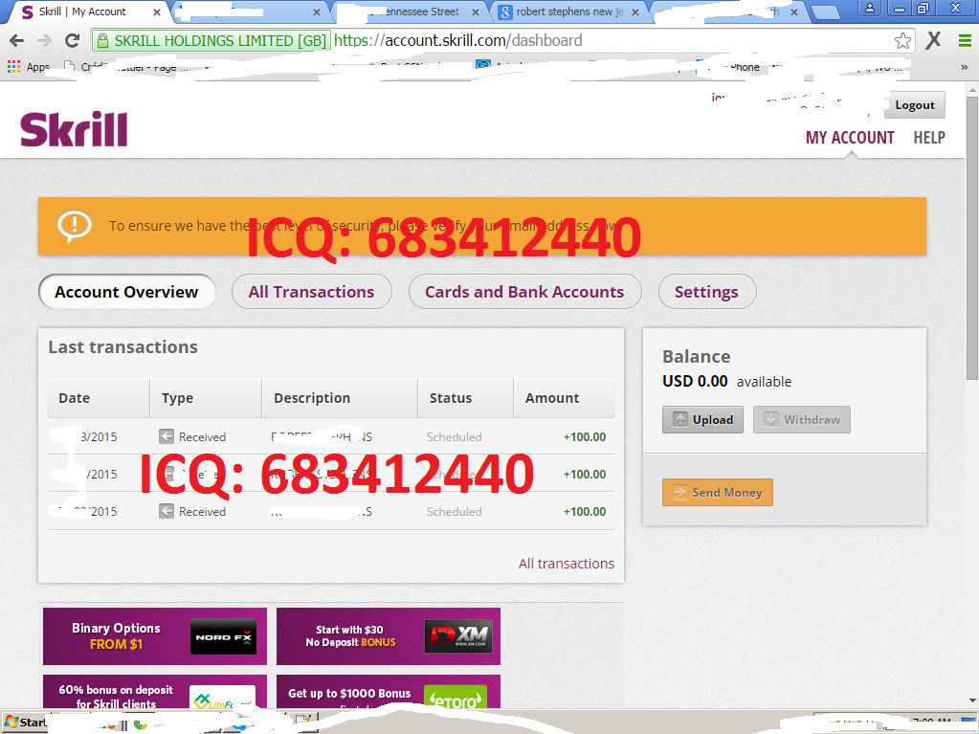
Task: Open Cards and Bank Accounts tab
Action: (x=524, y=292)
